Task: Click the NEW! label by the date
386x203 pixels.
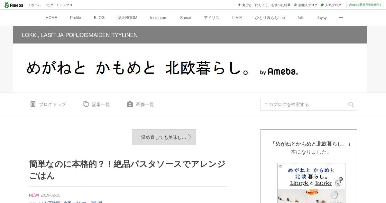Action: pyautogui.click(x=34, y=195)
